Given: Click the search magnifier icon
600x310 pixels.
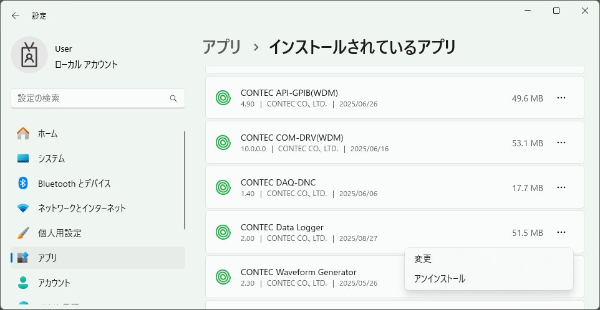Looking at the screenshot, I should click(173, 98).
